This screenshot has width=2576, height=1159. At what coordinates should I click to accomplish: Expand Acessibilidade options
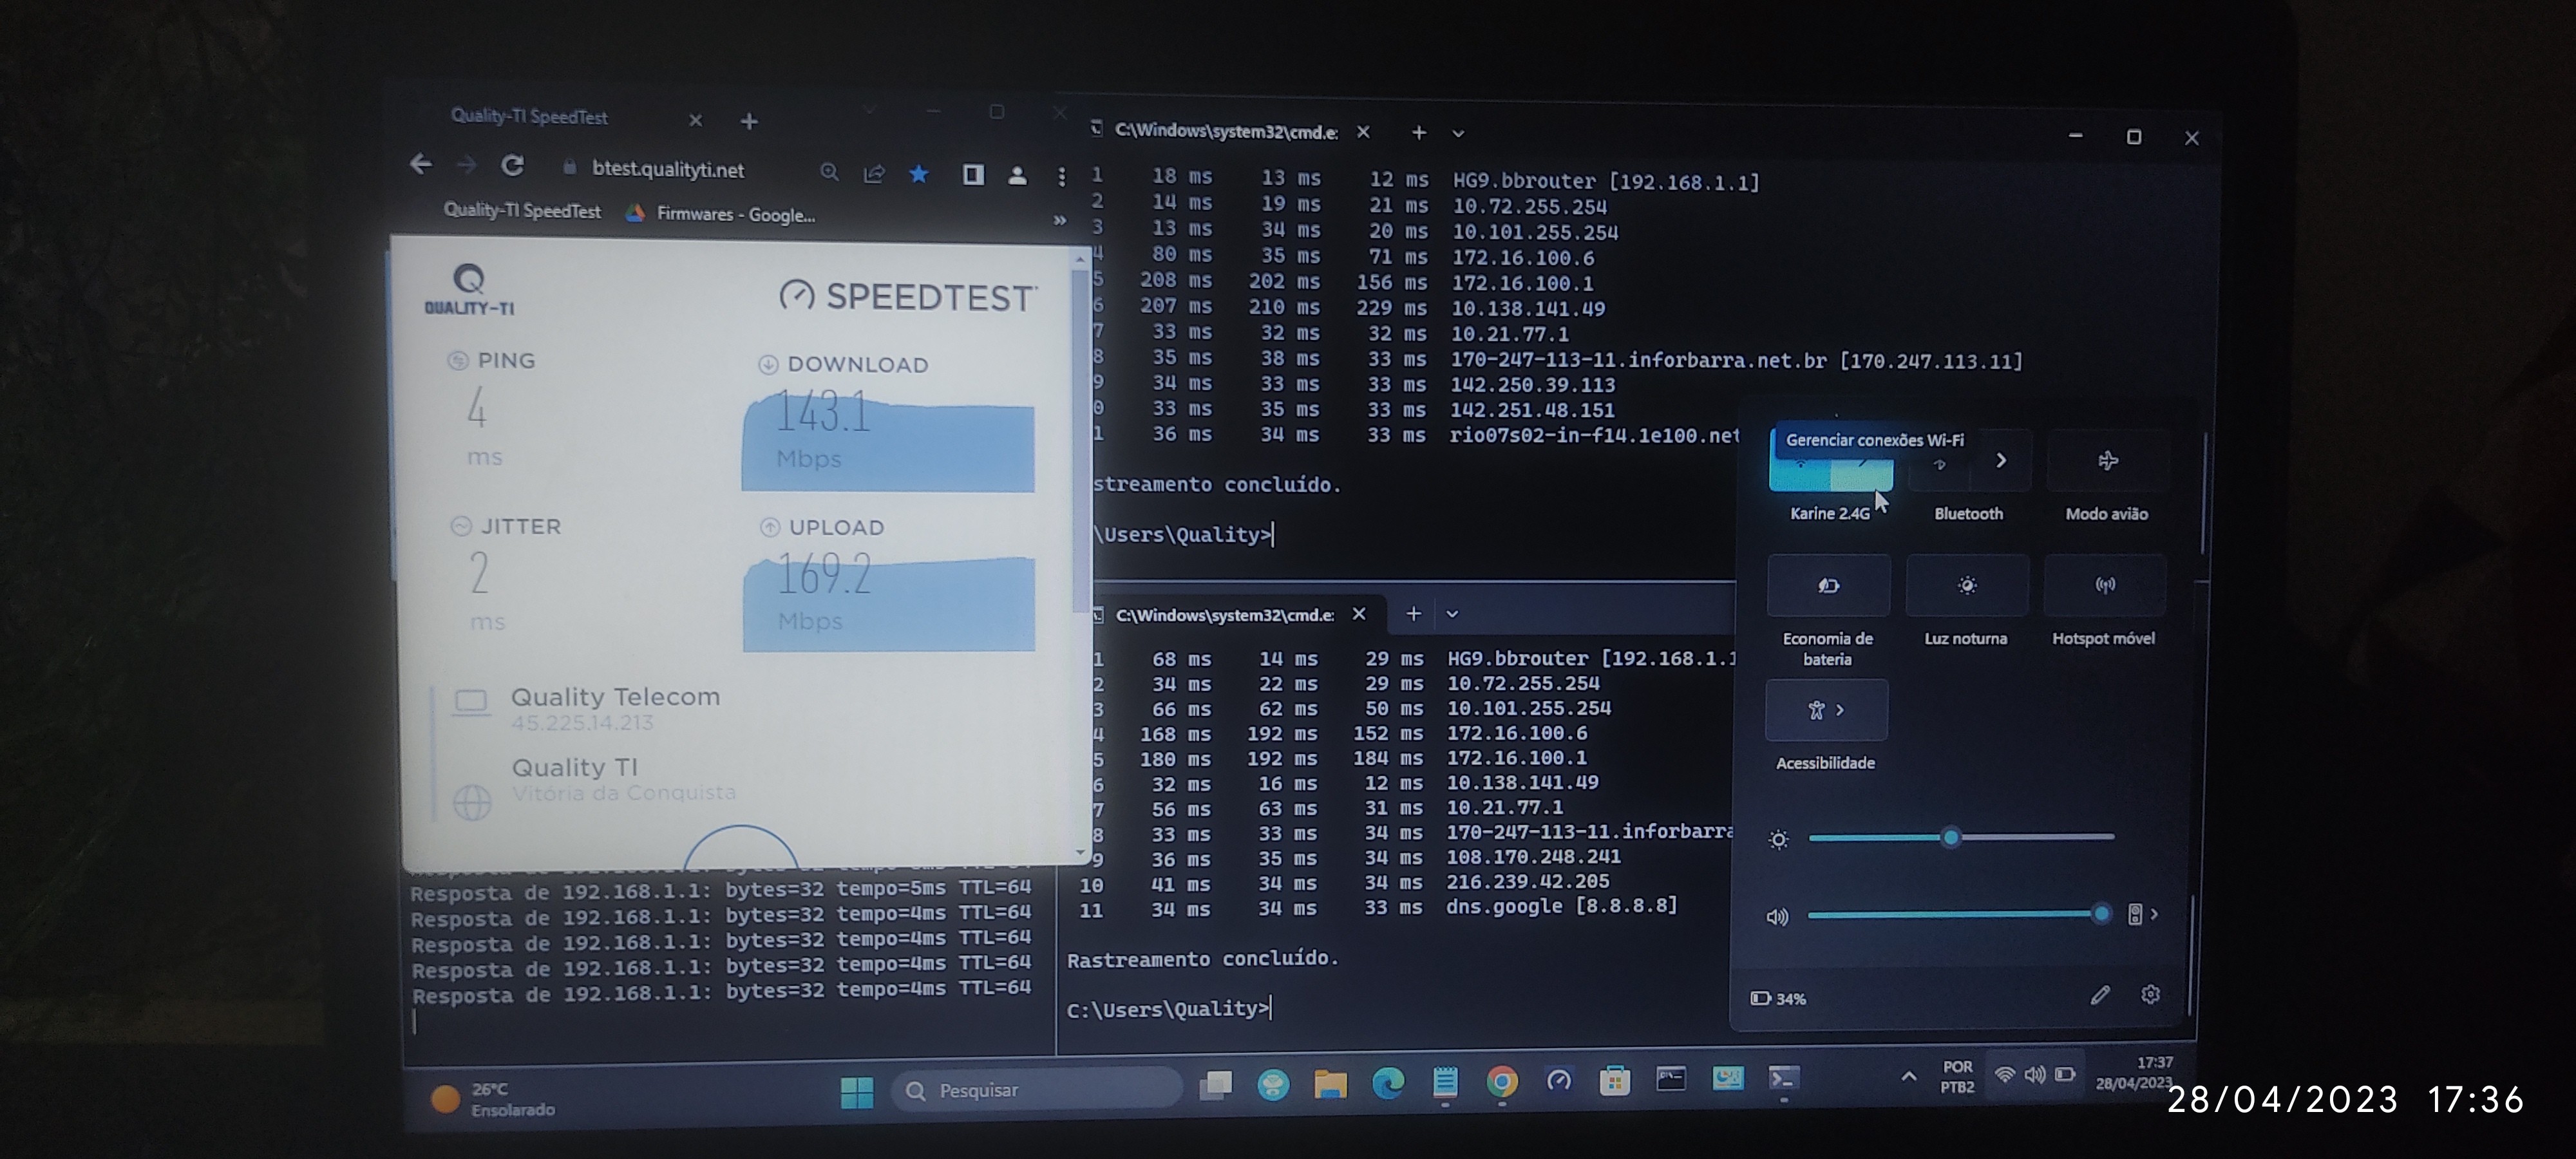click(1826, 710)
